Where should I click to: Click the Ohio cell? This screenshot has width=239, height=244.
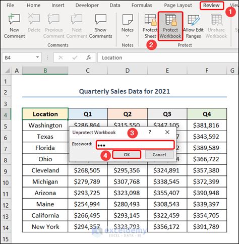(45, 159)
